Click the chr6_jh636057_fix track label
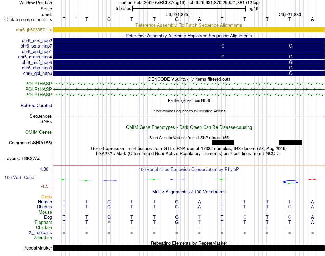The image size is (325, 256). [34, 30]
